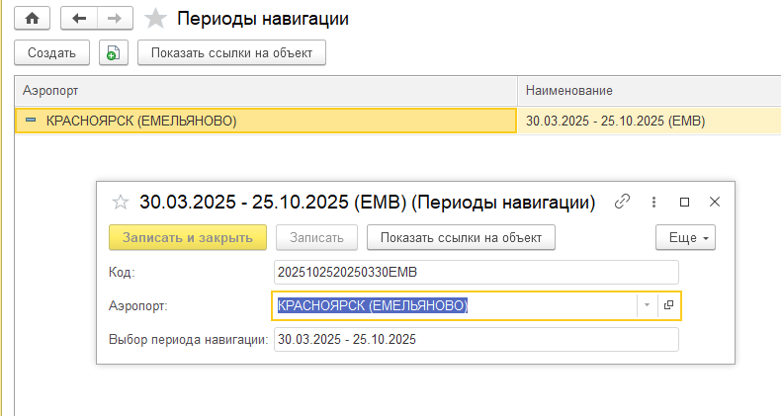Screen dimensions: 781x416
Task: Go to the Home page icon
Action: point(32,19)
